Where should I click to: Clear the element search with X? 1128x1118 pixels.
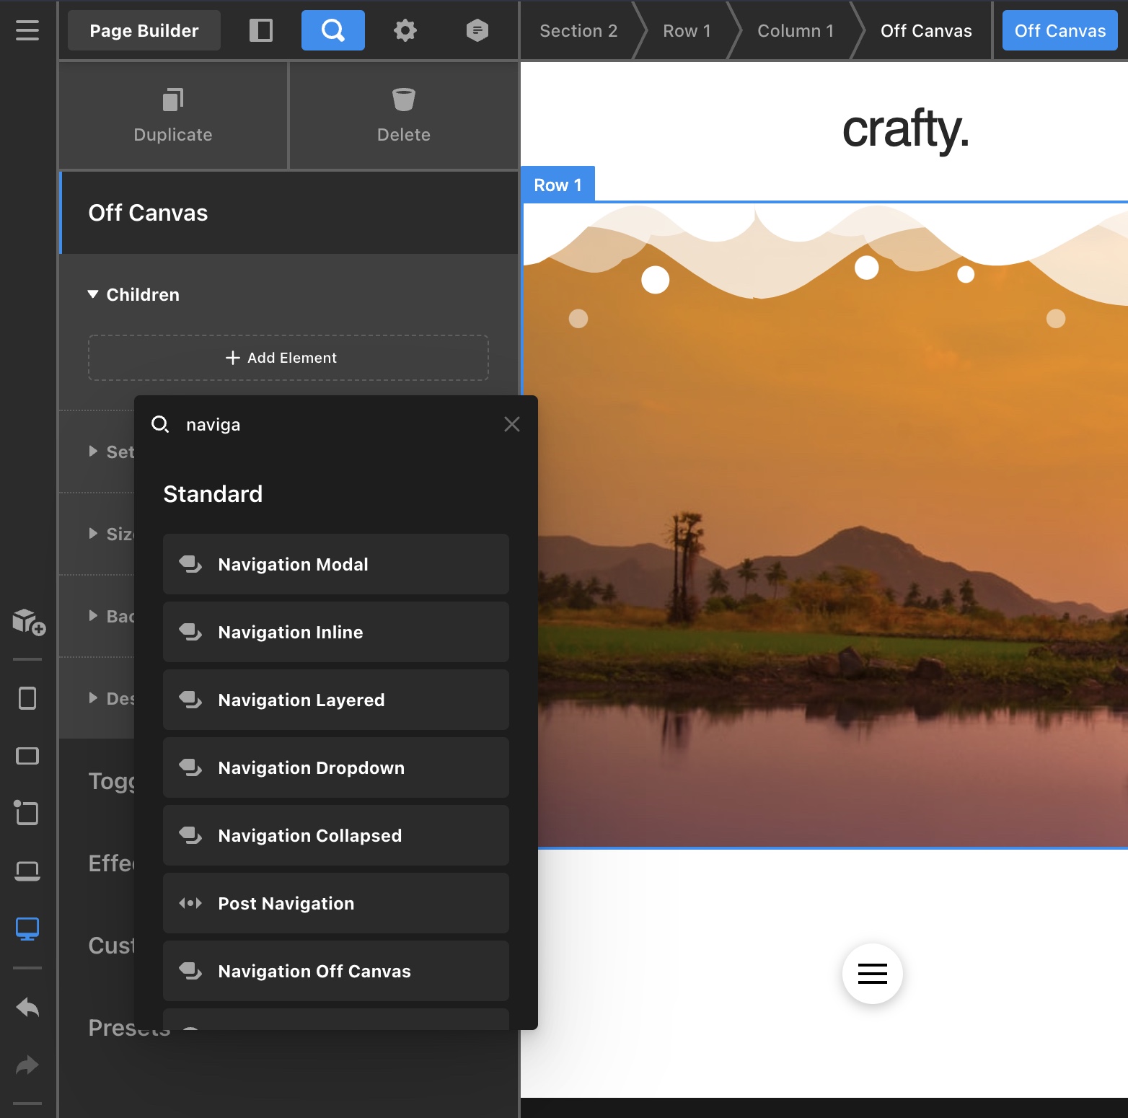pyautogui.click(x=511, y=424)
